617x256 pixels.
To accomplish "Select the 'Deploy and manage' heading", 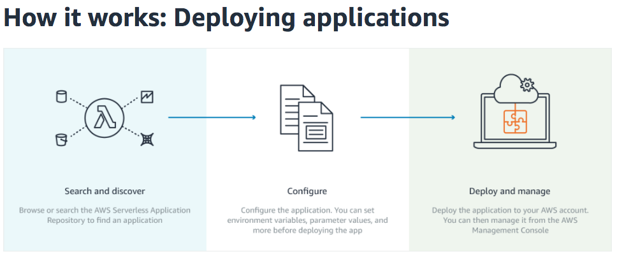I will 509,192.
